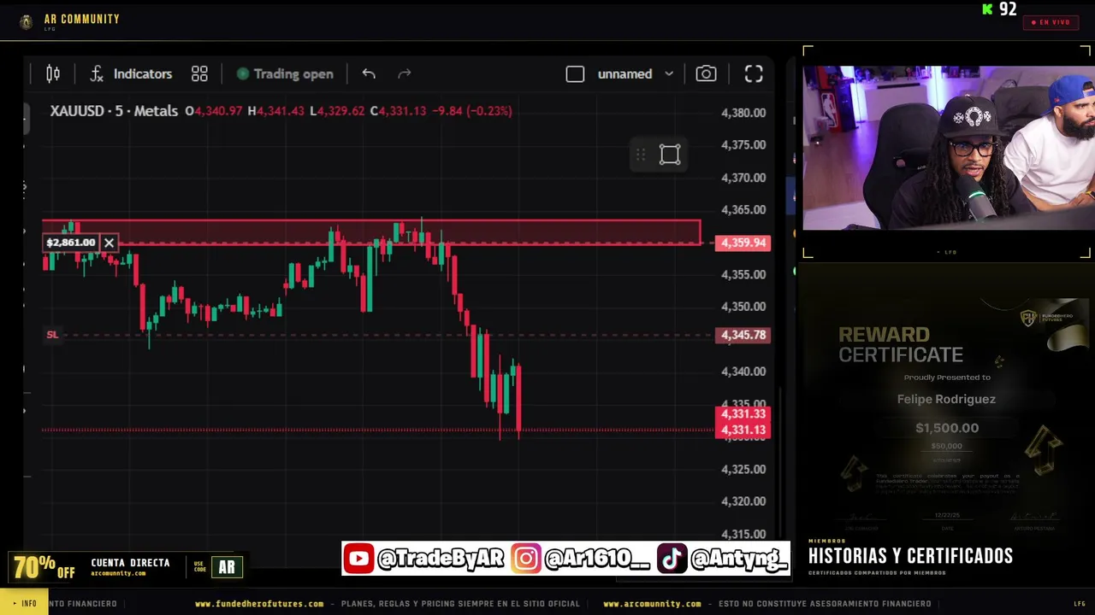Click the AR Community logo icon

(27, 21)
